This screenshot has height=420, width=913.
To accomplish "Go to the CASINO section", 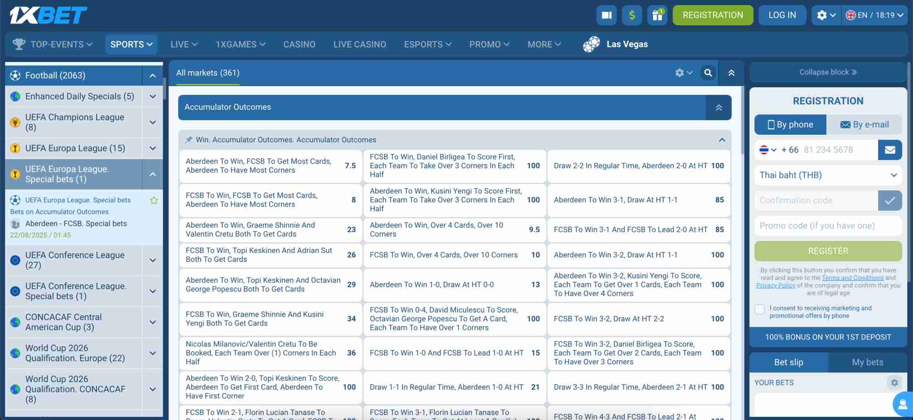I will pyautogui.click(x=299, y=44).
